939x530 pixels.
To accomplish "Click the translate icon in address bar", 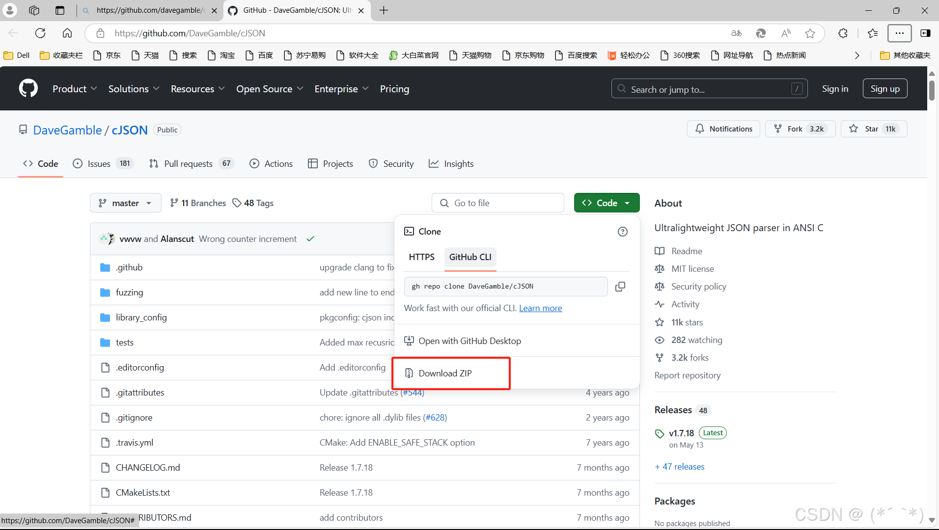I will tap(736, 33).
